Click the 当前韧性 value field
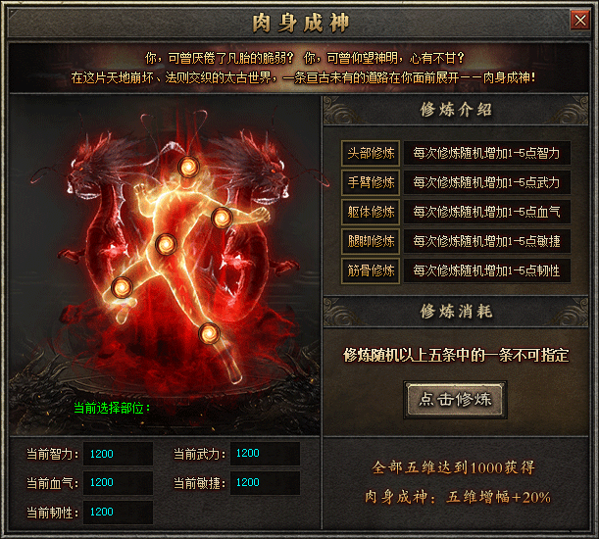599x539 pixels. click(118, 513)
